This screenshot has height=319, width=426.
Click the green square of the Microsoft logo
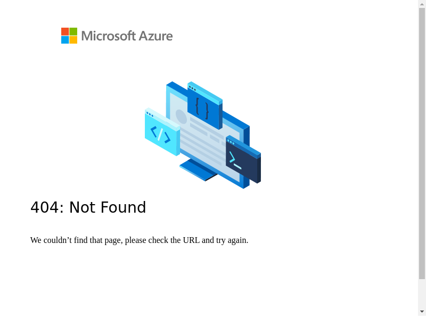click(73, 31)
